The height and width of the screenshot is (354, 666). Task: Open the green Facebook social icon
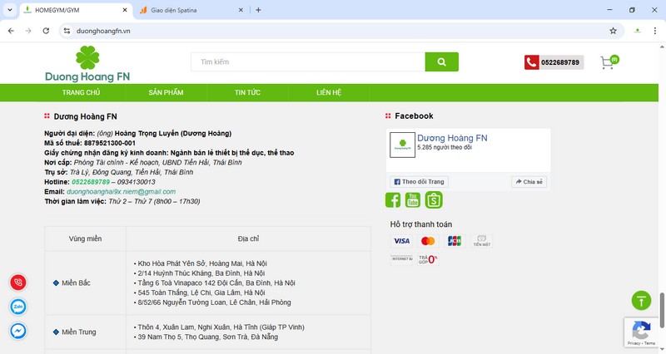point(393,199)
